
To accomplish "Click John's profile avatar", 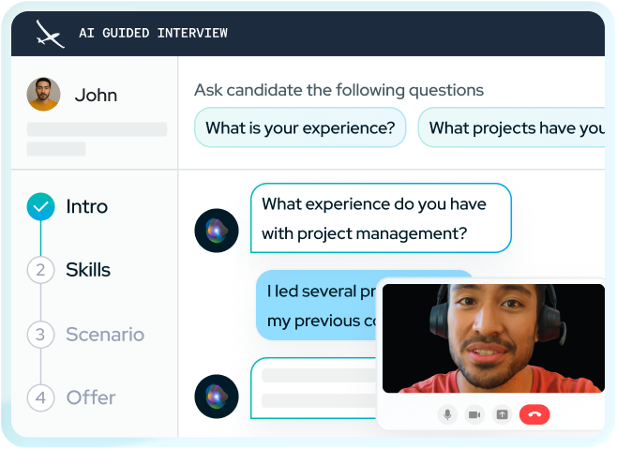I will 43,95.
